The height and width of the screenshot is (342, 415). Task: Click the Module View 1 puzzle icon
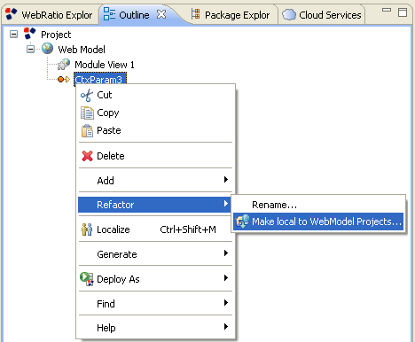64,65
